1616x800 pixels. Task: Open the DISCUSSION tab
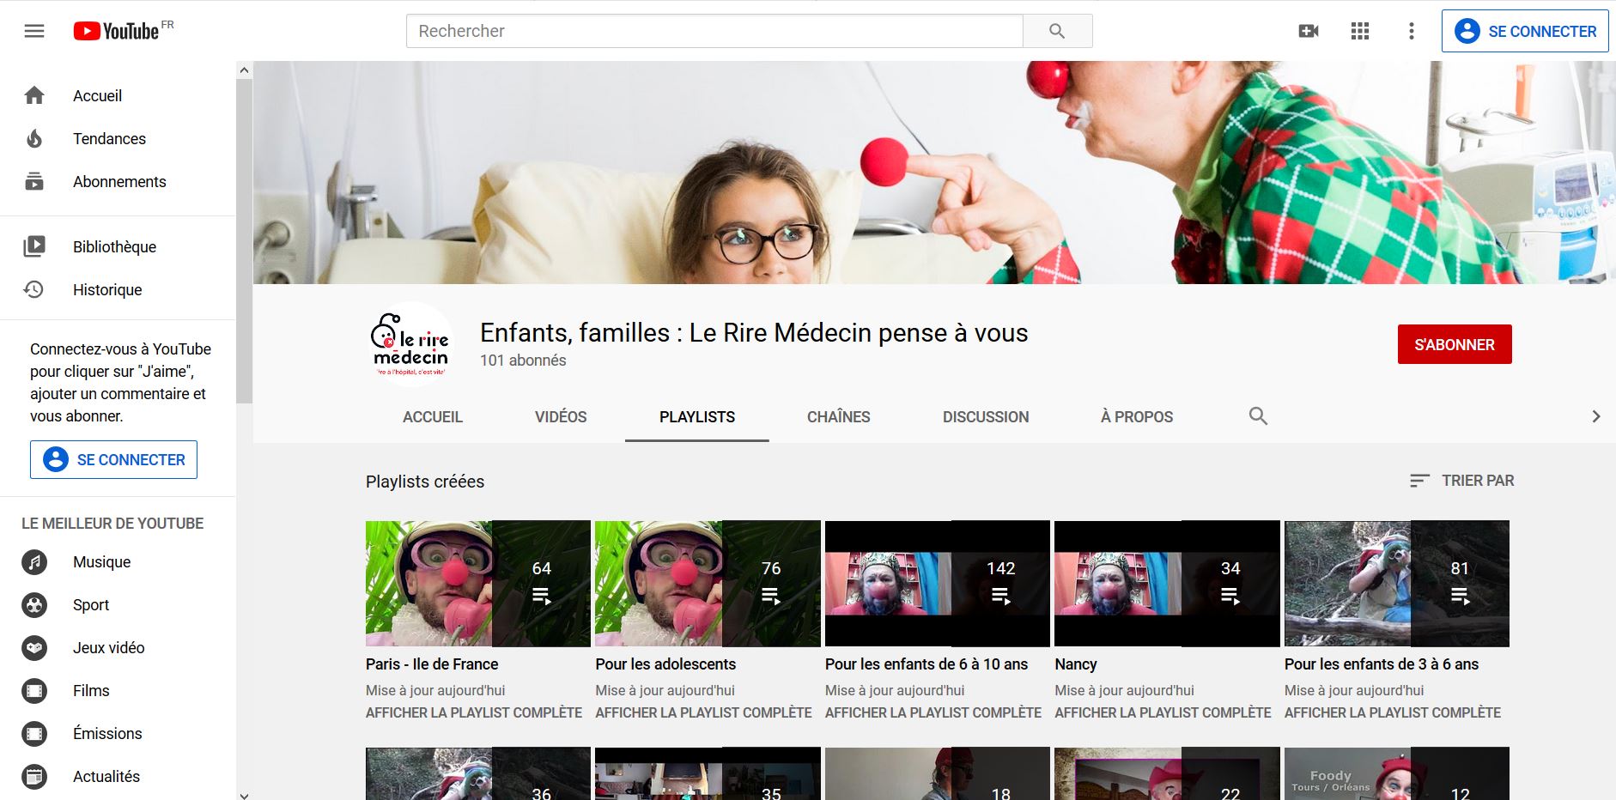(986, 417)
